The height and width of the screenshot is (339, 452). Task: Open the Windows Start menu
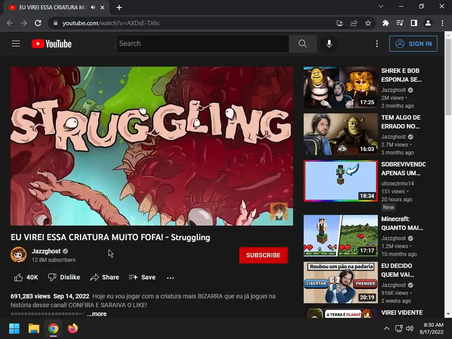14,328
